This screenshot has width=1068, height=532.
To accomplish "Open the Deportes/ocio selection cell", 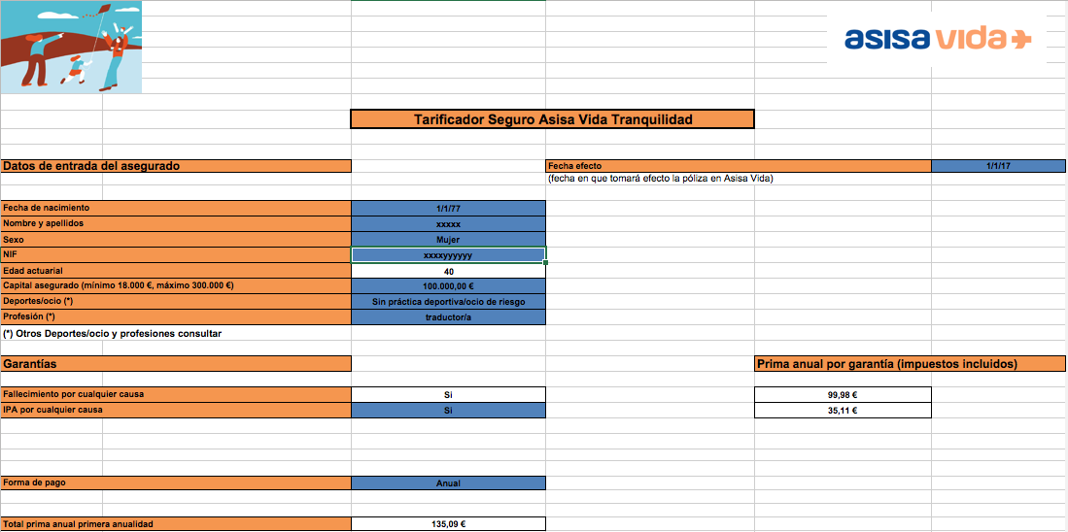I will (448, 301).
